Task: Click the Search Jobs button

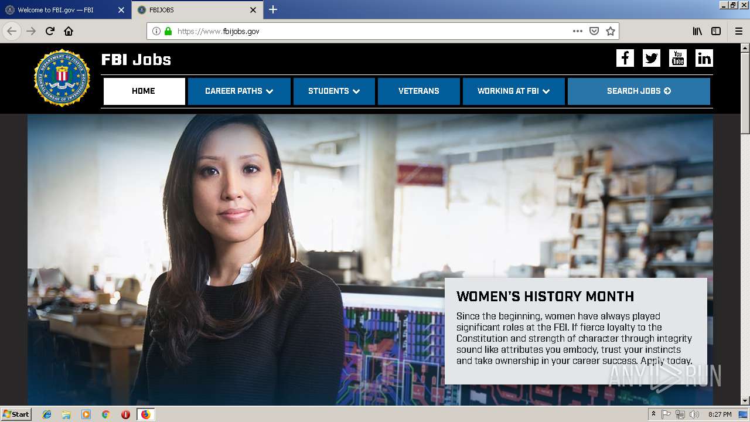Action: pyautogui.click(x=639, y=91)
